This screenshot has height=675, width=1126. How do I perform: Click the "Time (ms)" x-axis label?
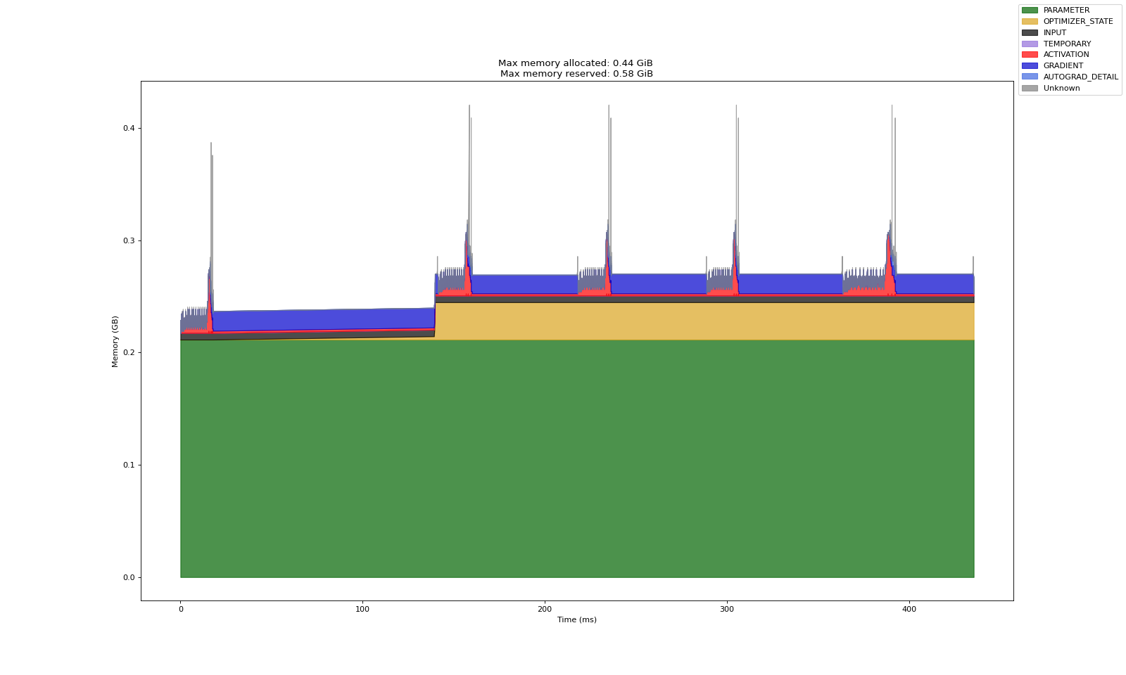[x=576, y=619]
